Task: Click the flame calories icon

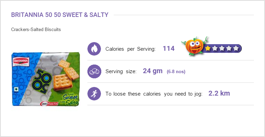Action: 94,49
